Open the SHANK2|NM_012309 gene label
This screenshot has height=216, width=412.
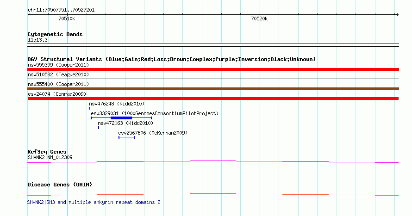point(50,157)
